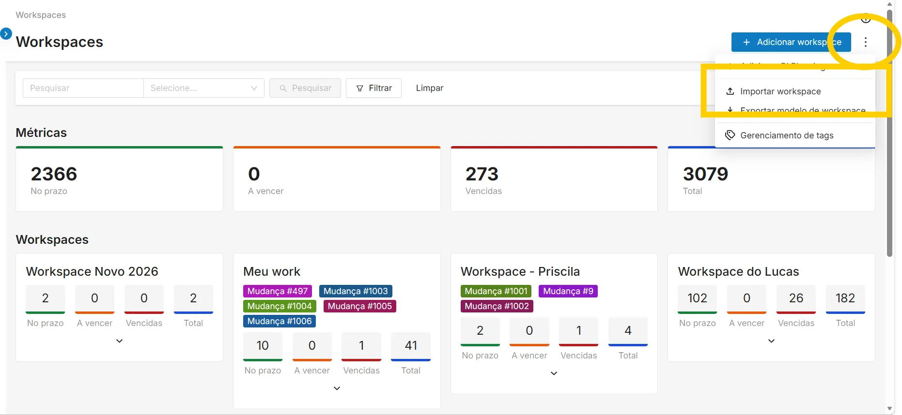Open the three-dot more options menu
The height and width of the screenshot is (415, 902).
click(866, 42)
